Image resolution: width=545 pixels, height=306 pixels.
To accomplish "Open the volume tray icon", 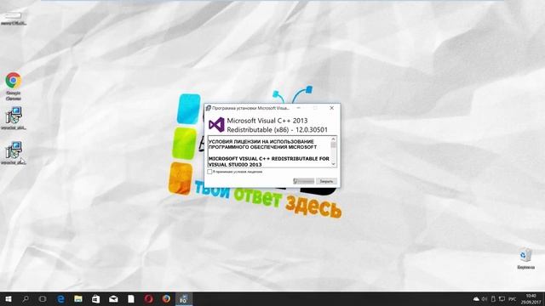I will (x=485, y=298).
